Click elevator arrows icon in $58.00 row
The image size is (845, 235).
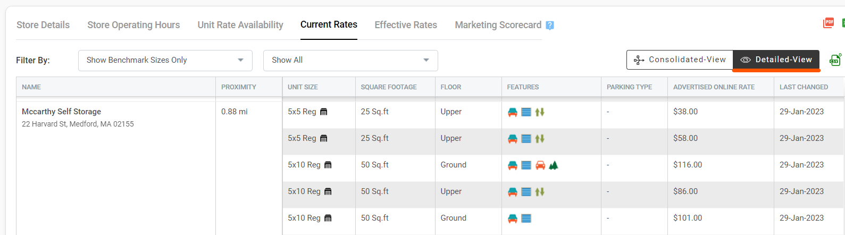pyautogui.click(x=540, y=139)
